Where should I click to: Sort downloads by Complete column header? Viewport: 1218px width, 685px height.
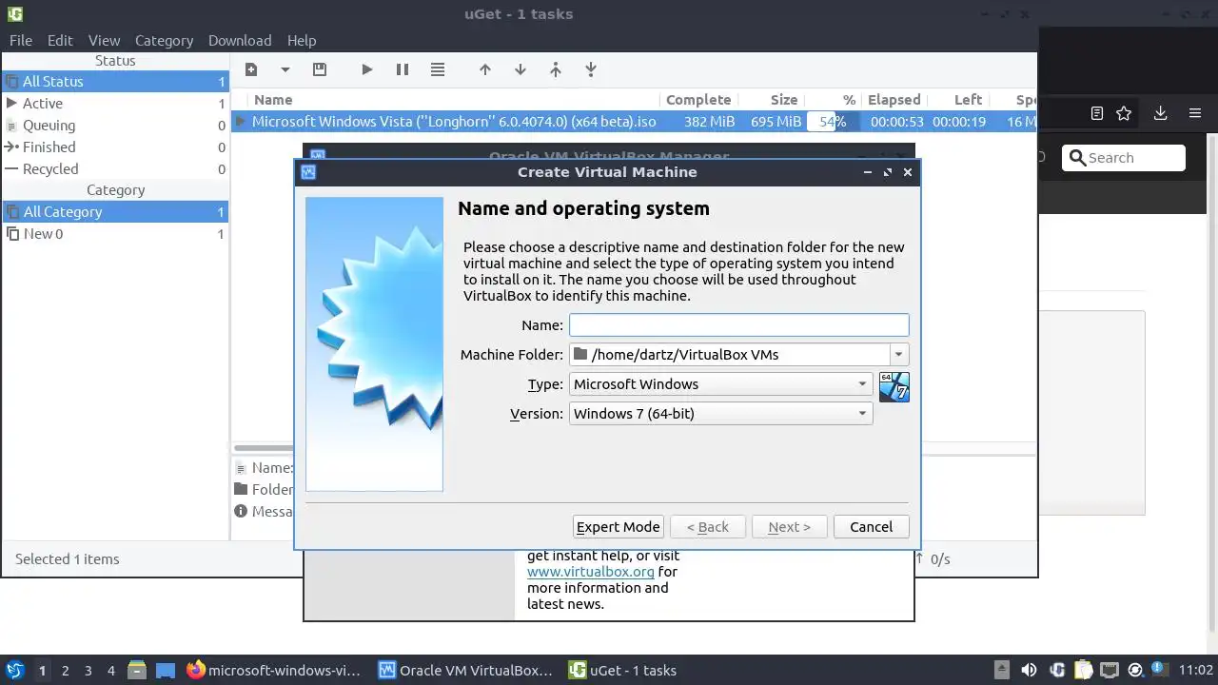click(697, 100)
